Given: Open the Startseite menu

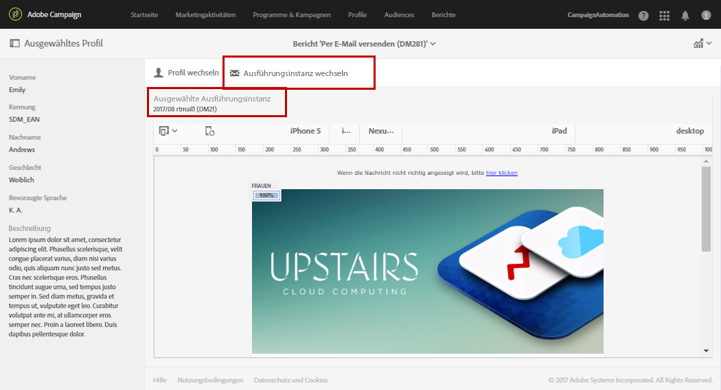Looking at the screenshot, I should [x=144, y=14].
